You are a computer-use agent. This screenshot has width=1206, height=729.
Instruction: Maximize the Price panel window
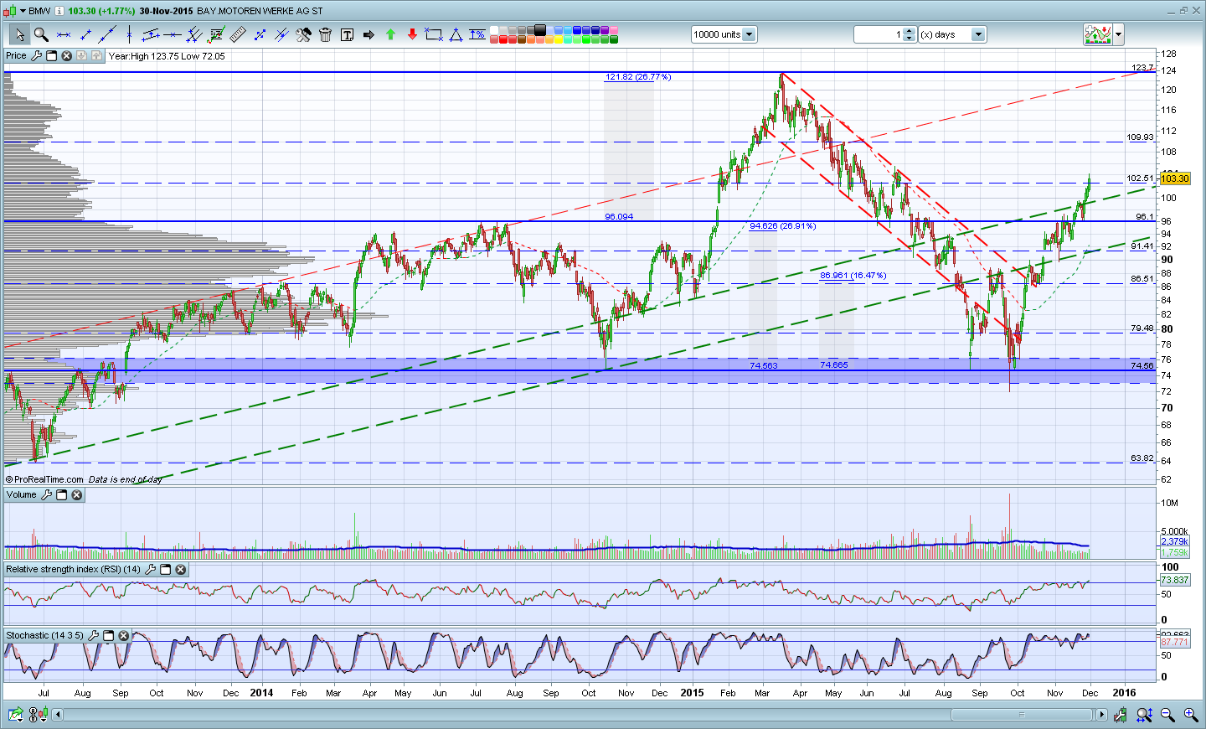click(51, 56)
